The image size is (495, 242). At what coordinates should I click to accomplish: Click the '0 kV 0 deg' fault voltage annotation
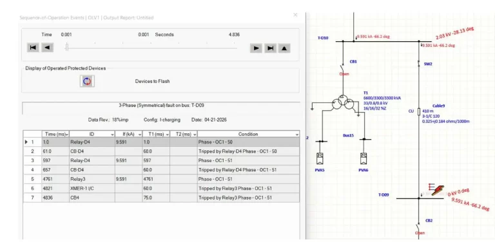click(459, 192)
